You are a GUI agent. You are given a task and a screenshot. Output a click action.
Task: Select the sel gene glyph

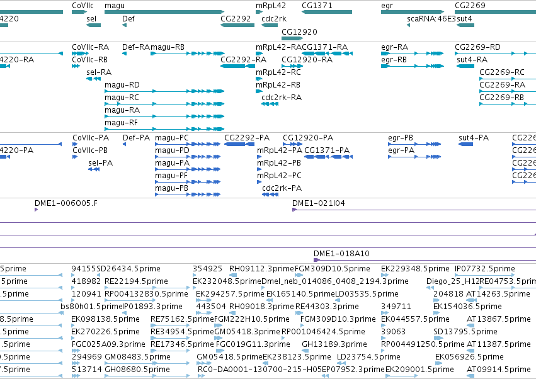pyautogui.click(x=94, y=25)
